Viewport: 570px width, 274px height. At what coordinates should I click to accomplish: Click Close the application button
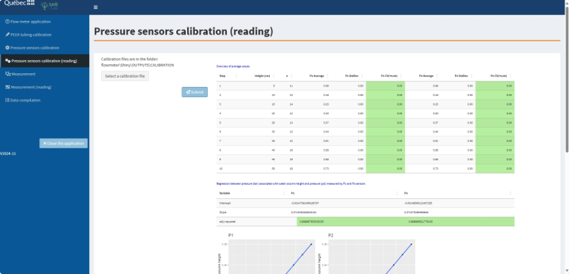click(x=63, y=143)
